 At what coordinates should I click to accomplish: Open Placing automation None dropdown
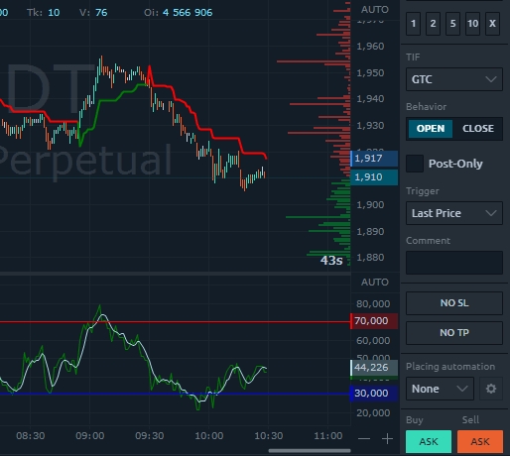click(440, 389)
